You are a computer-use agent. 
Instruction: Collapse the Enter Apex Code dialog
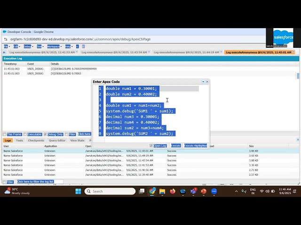click(x=203, y=82)
